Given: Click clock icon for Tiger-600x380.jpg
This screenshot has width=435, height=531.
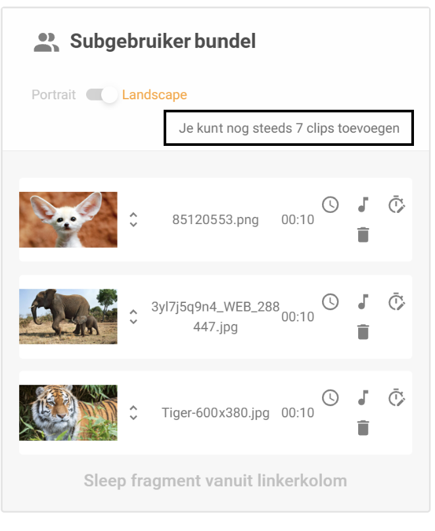Looking at the screenshot, I should point(330,398).
